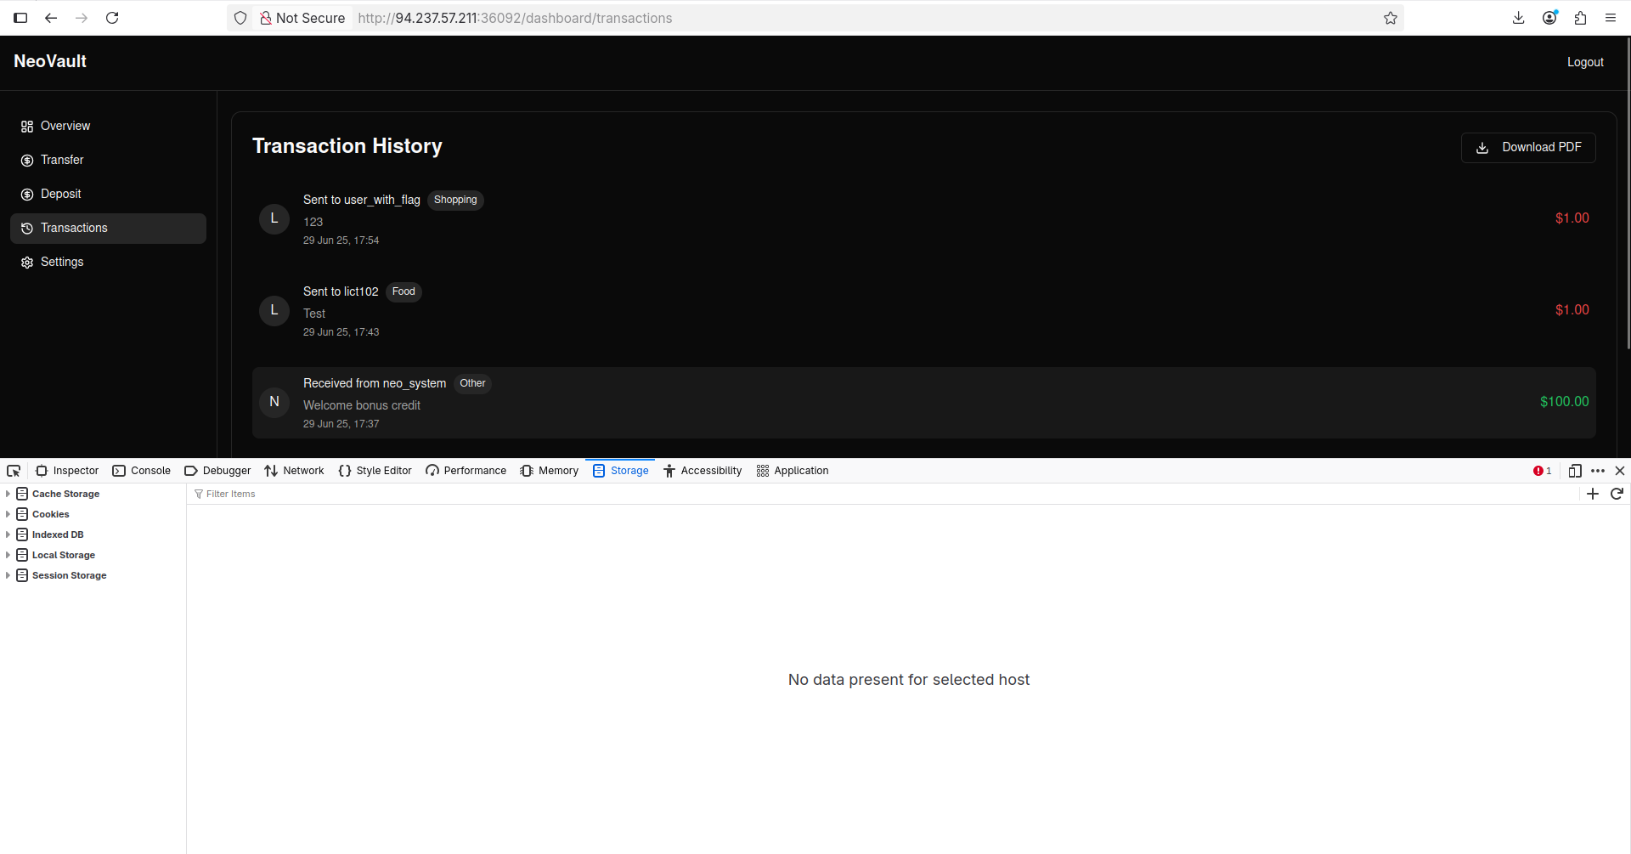Image resolution: width=1631 pixels, height=854 pixels.
Task: Open DevTools more options ellipsis
Action: [1598, 471]
